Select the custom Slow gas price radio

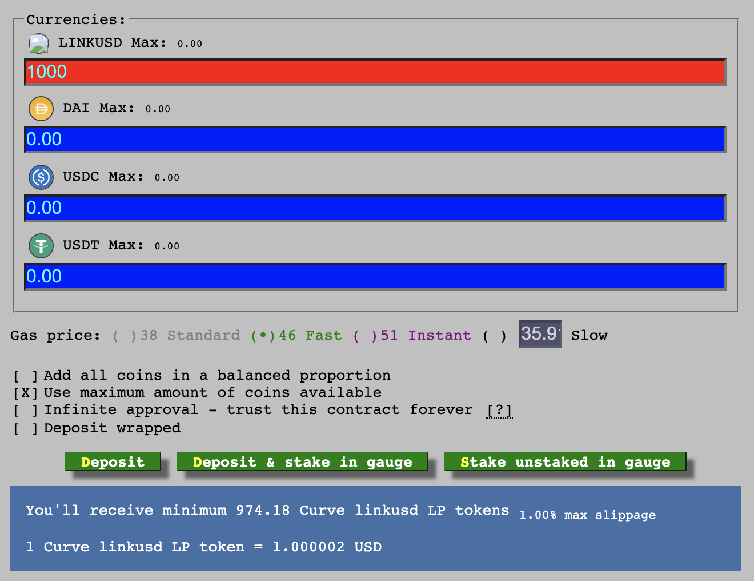[x=494, y=336]
